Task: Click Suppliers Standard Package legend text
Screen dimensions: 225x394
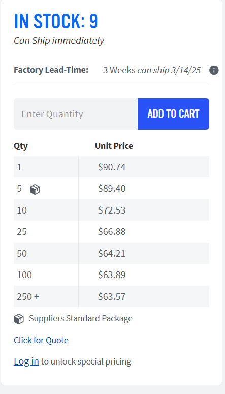Action: (81, 318)
